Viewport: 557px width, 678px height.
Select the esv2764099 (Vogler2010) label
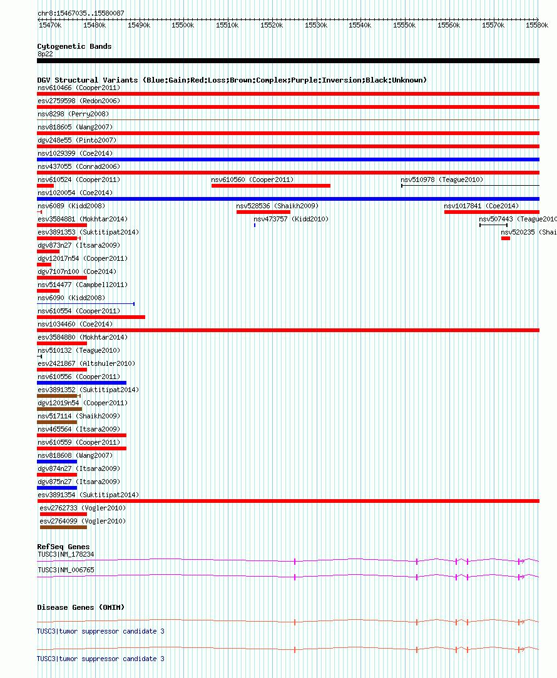coord(83,522)
